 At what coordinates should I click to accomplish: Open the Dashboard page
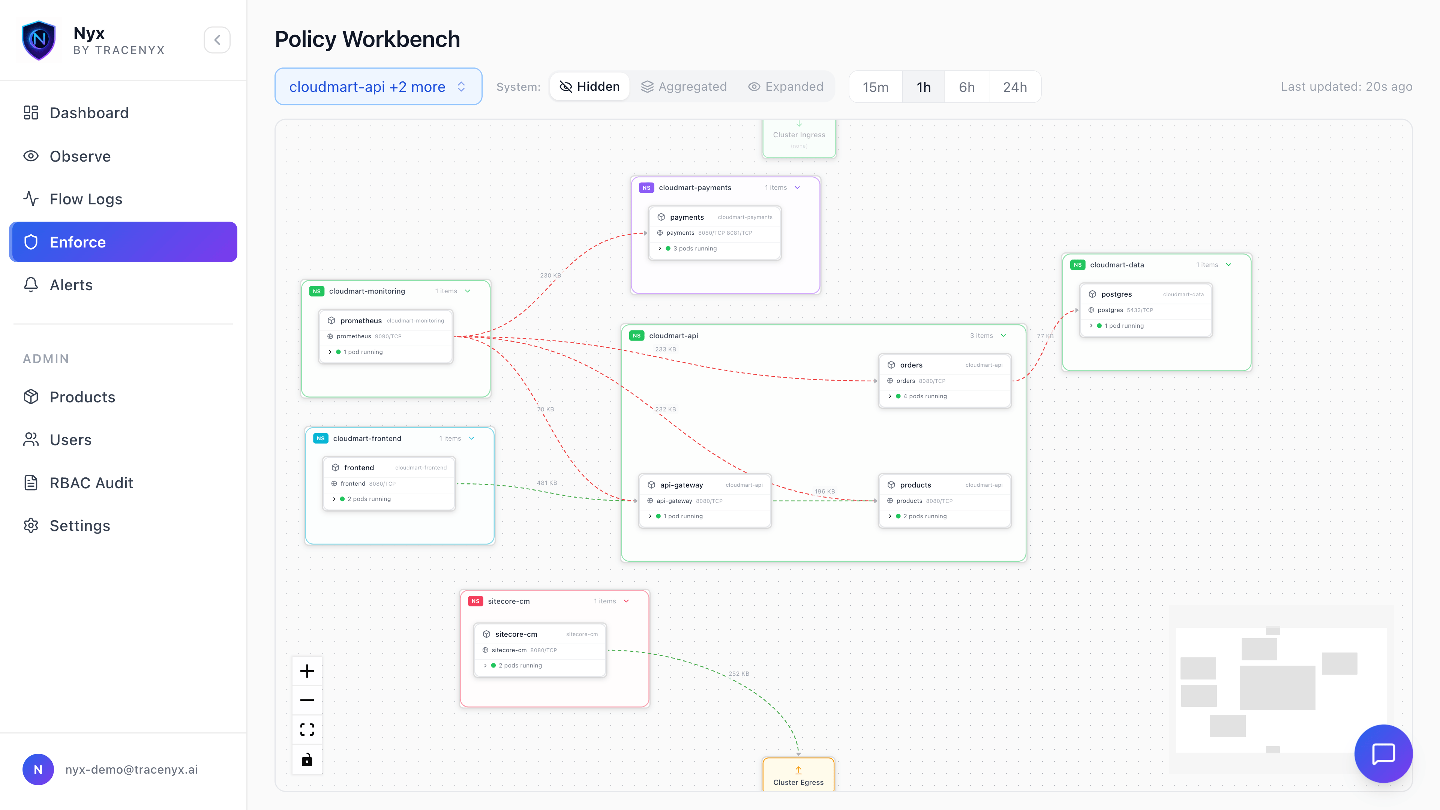(123, 113)
